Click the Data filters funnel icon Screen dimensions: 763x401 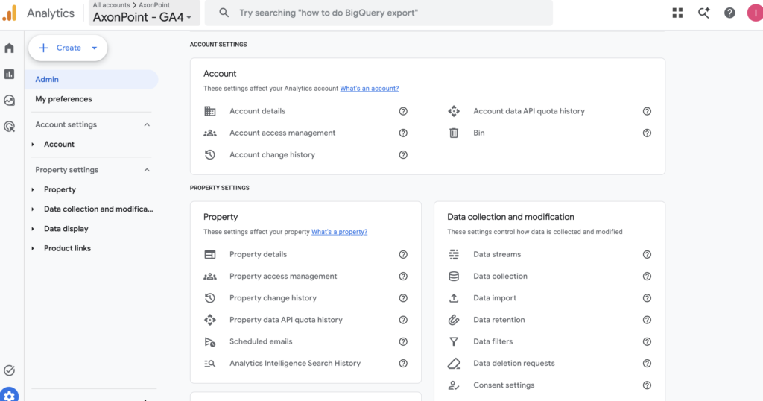tap(454, 341)
